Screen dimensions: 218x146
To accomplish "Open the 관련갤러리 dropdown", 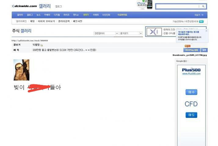I will (x=106, y=33).
